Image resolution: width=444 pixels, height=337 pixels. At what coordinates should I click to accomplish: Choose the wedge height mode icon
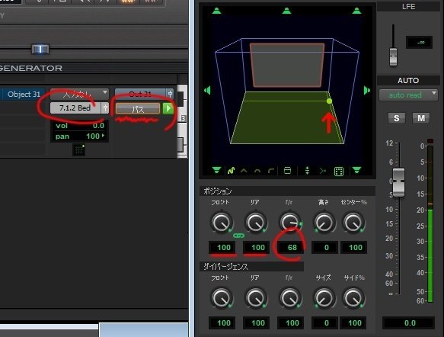click(x=244, y=171)
